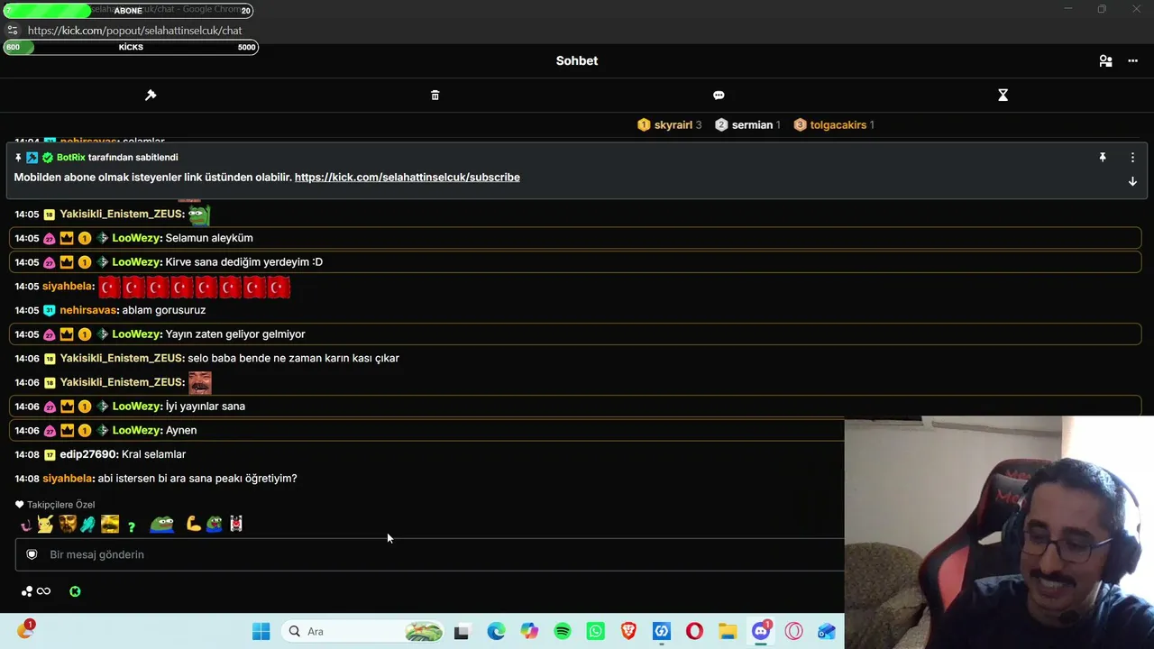Click the shield icon in message box
This screenshot has height=649, width=1154.
(x=32, y=554)
